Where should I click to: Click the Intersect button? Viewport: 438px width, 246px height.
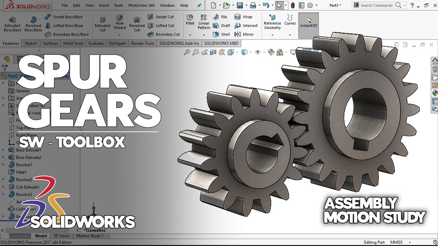pyautogui.click(x=246, y=26)
